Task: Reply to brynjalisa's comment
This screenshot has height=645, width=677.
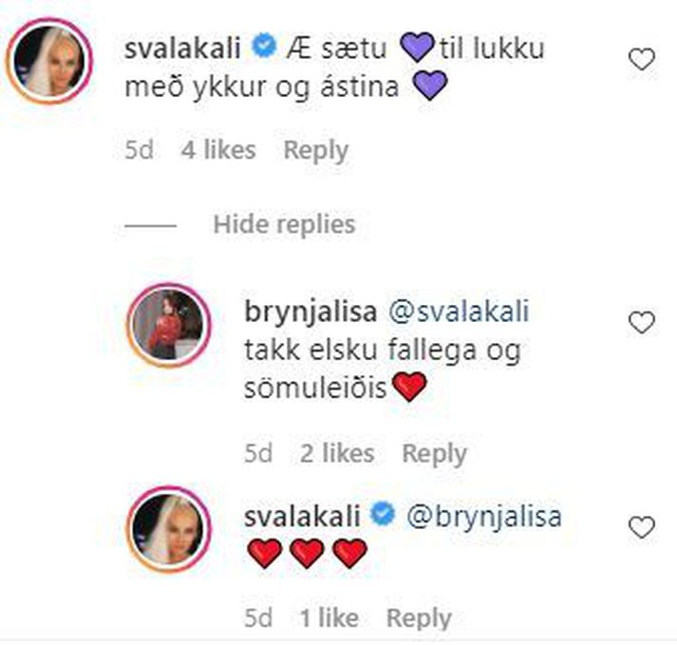Action: click(434, 454)
